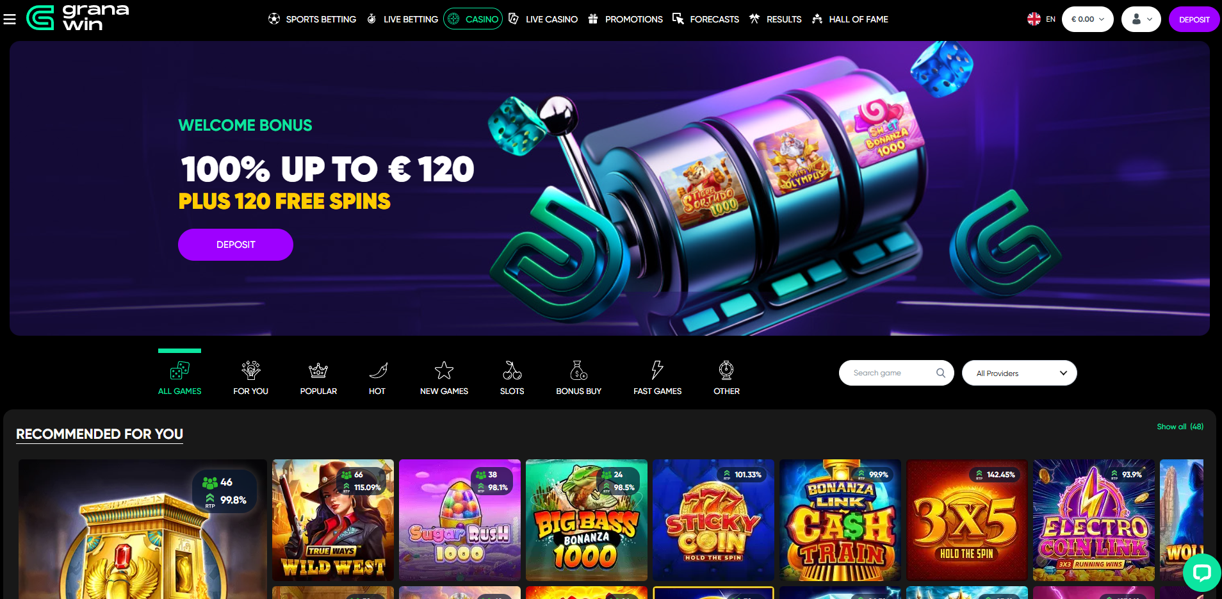This screenshot has width=1222, height=599.
Task: Open the Popular crown category
Action: click(x=318, y=378)
